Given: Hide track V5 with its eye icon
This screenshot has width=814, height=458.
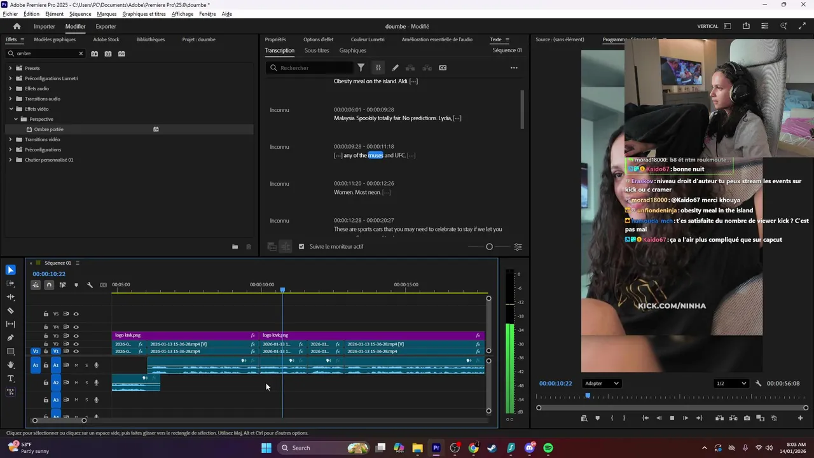Looking at the screenshot, I should 76,314.
